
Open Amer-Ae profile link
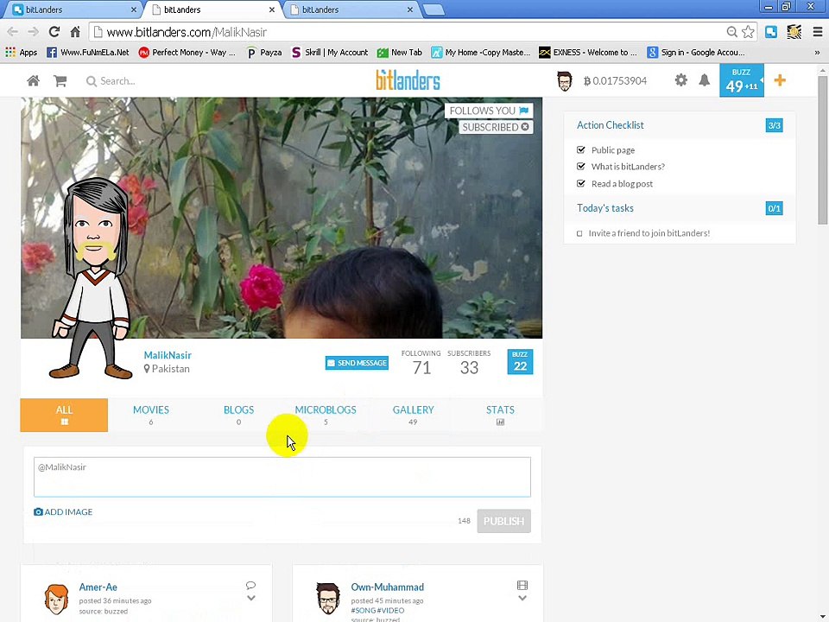click(x=98, y=587)
